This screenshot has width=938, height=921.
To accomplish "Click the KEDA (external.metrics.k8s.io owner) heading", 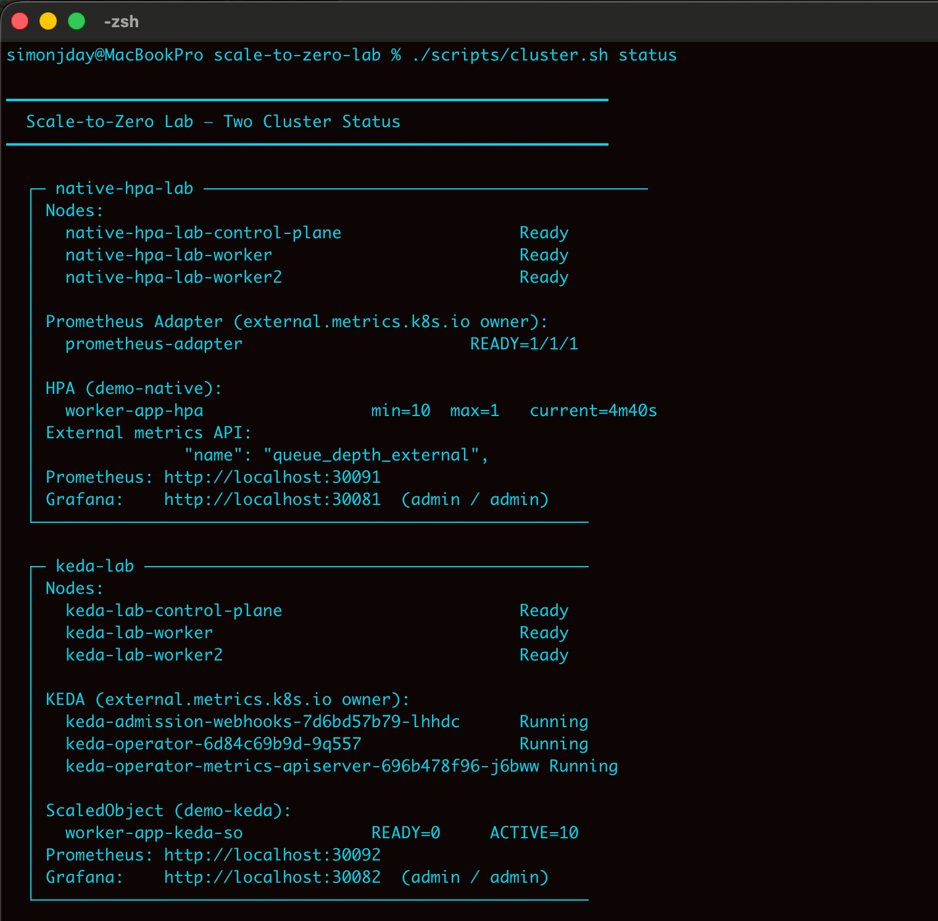I will 228,699.
